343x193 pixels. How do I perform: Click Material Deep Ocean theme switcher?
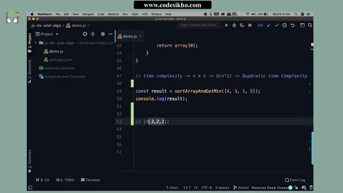(x=270, y=188)
